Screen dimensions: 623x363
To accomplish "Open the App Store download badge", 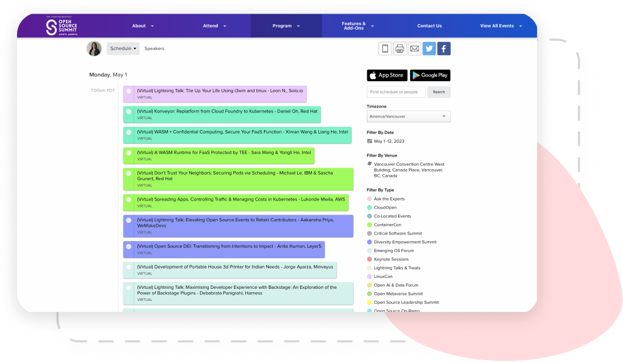I will coord(387,75).
